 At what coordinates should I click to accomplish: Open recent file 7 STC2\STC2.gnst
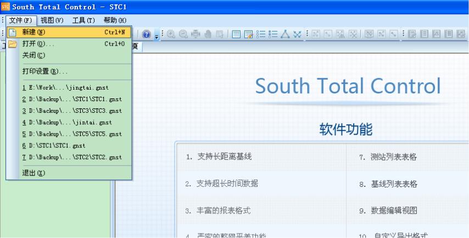69,157
